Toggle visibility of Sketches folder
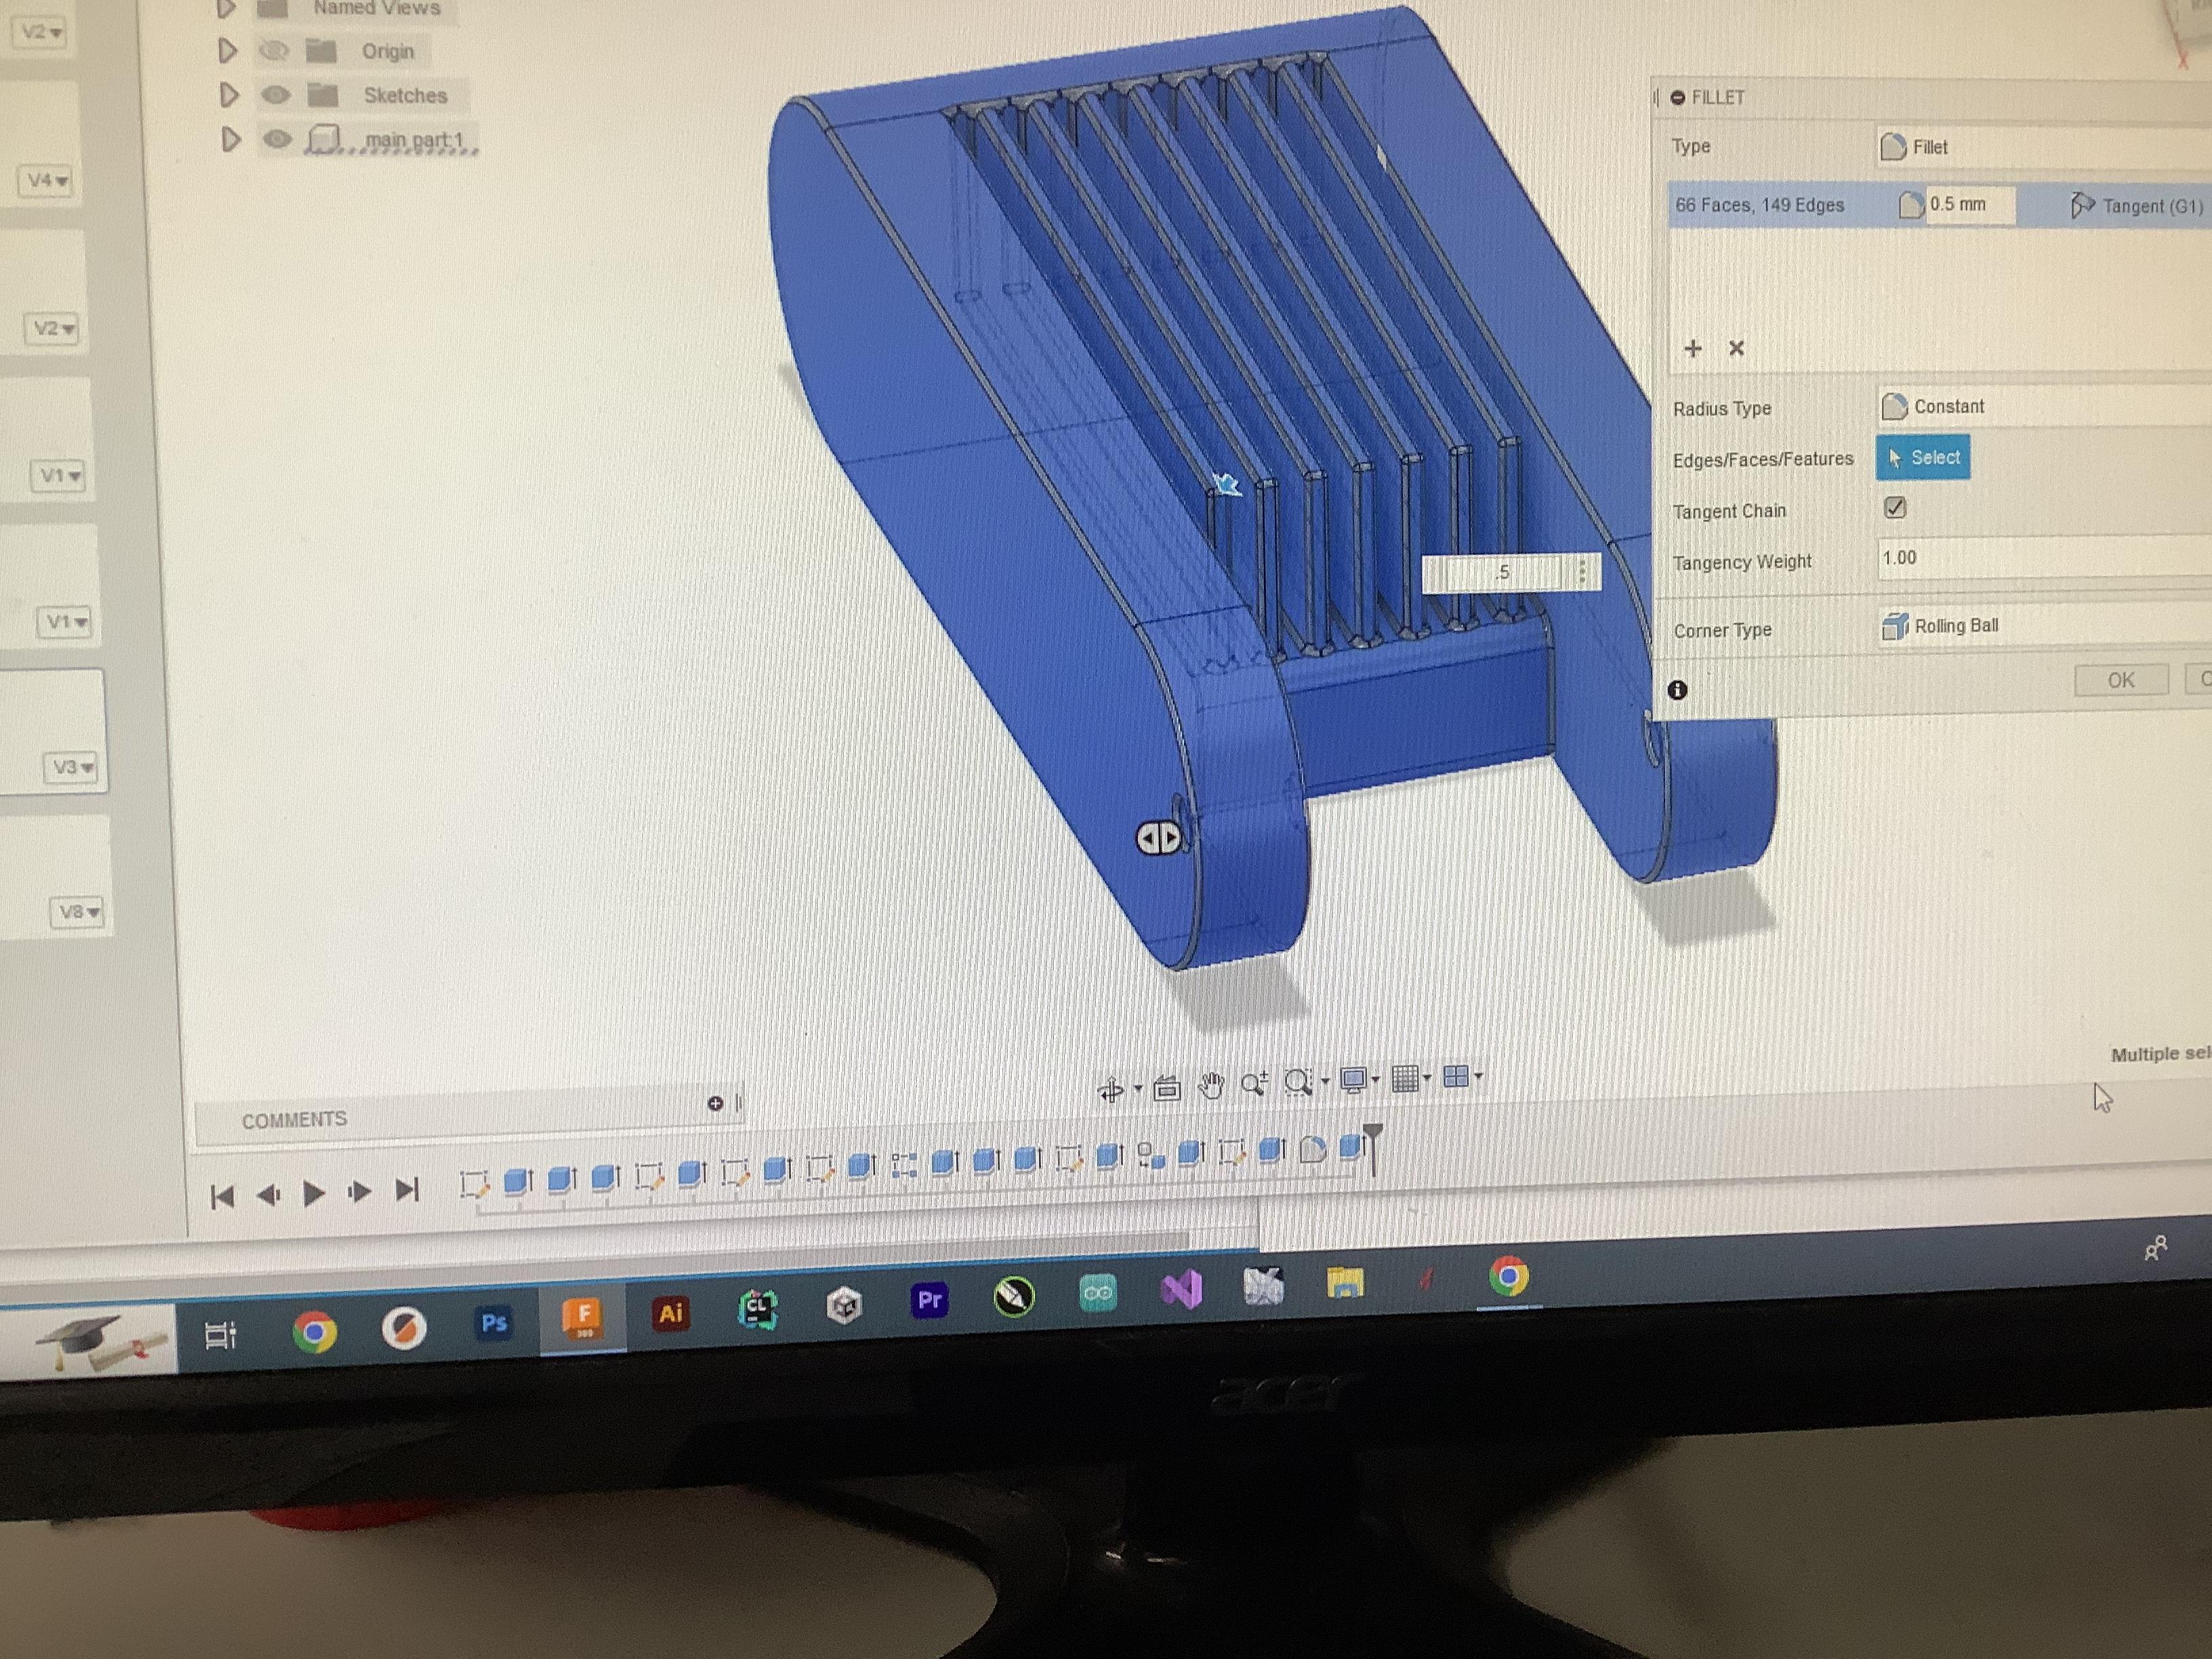The image size is (2212, 1659). point(276,95)
